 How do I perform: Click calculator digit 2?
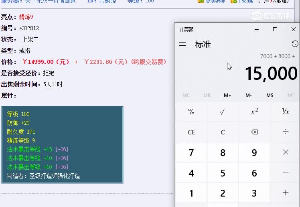223,193
